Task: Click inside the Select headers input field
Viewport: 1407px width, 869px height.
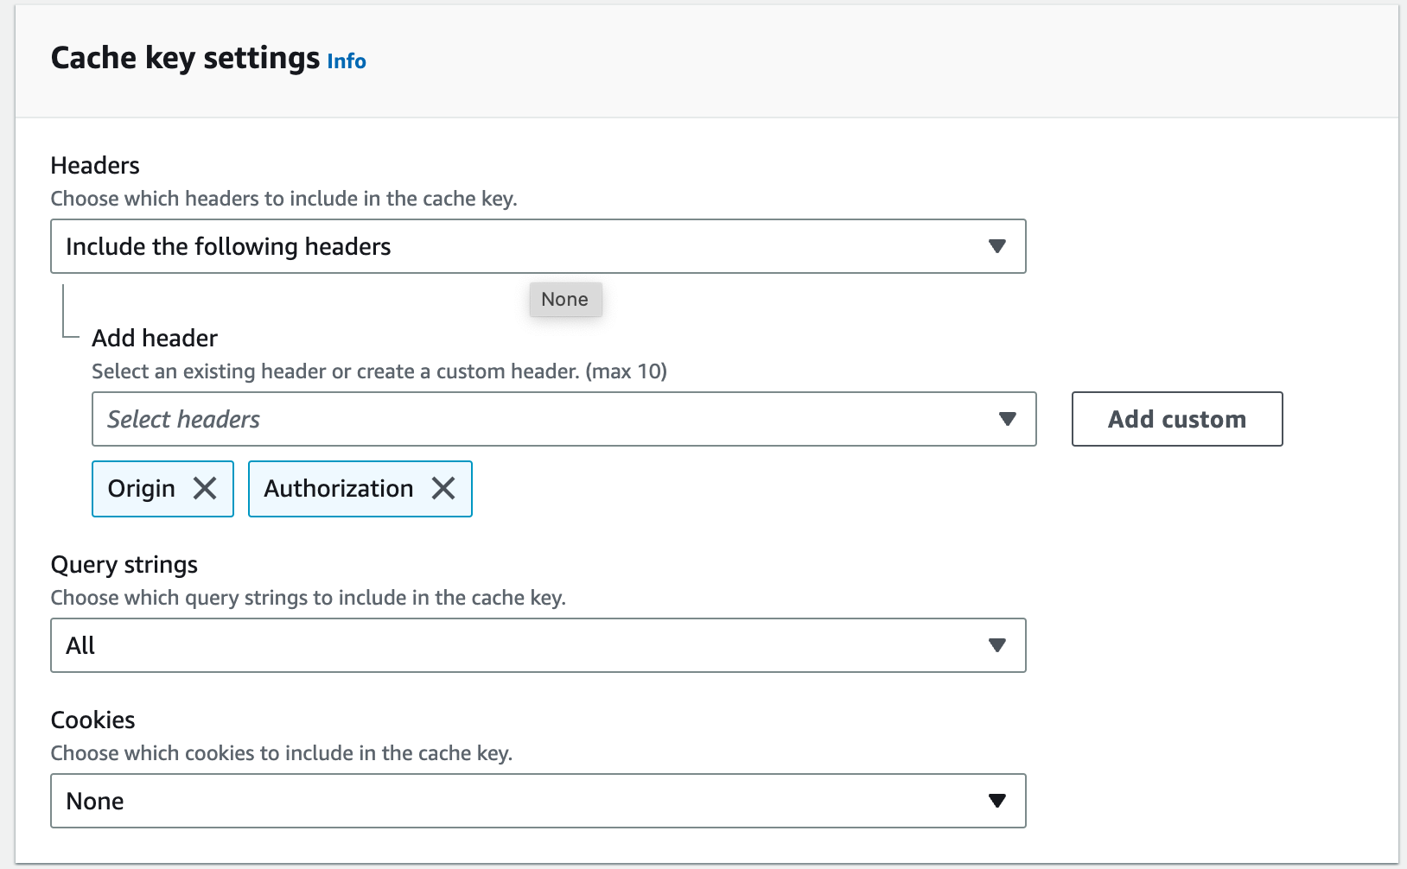Action: coord(432,419)
